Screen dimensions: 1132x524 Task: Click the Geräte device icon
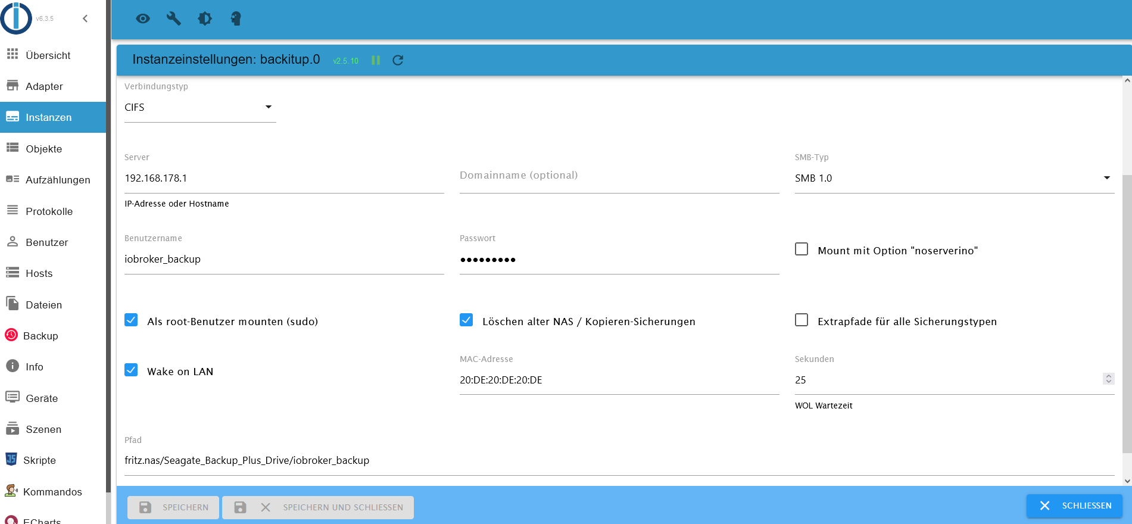click(x=13, y=397)
